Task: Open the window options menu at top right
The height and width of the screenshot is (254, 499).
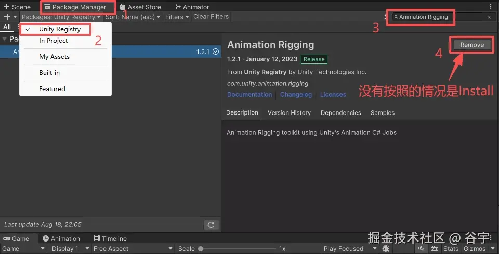Action: (490, 6)
